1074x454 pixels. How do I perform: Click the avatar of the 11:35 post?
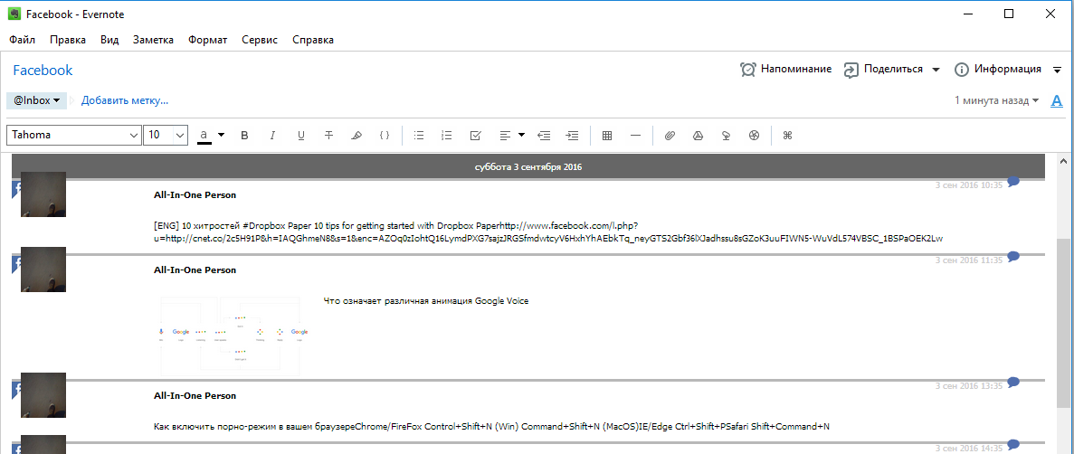pyautogui.click(x=43, y=270)
